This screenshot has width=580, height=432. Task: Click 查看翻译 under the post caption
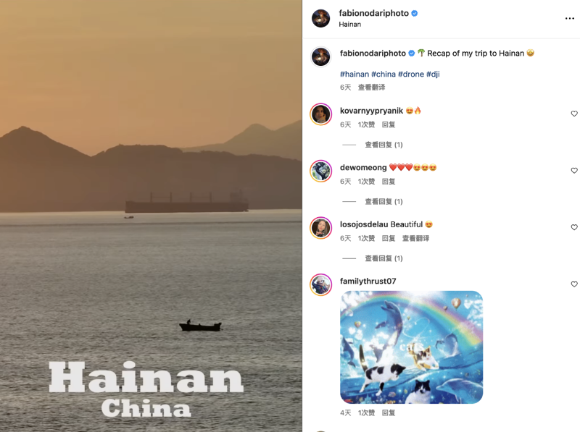(x=371, y=88)
